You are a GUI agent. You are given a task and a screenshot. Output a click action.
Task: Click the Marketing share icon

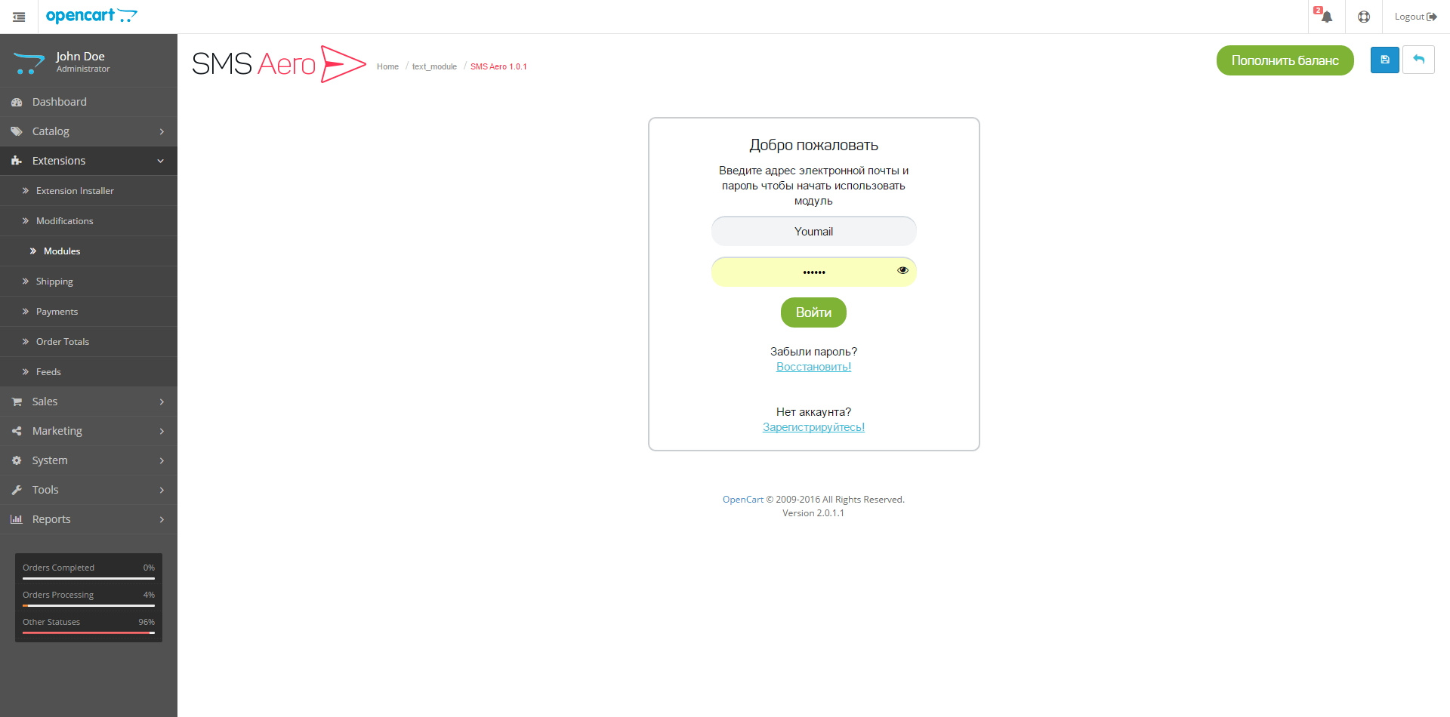point(17,431)
